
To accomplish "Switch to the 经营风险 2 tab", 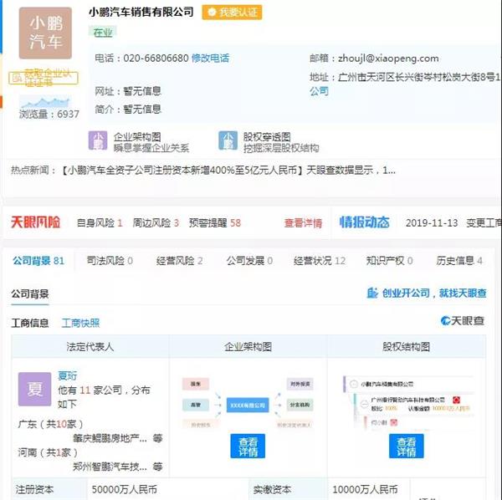I will point(179,261).
